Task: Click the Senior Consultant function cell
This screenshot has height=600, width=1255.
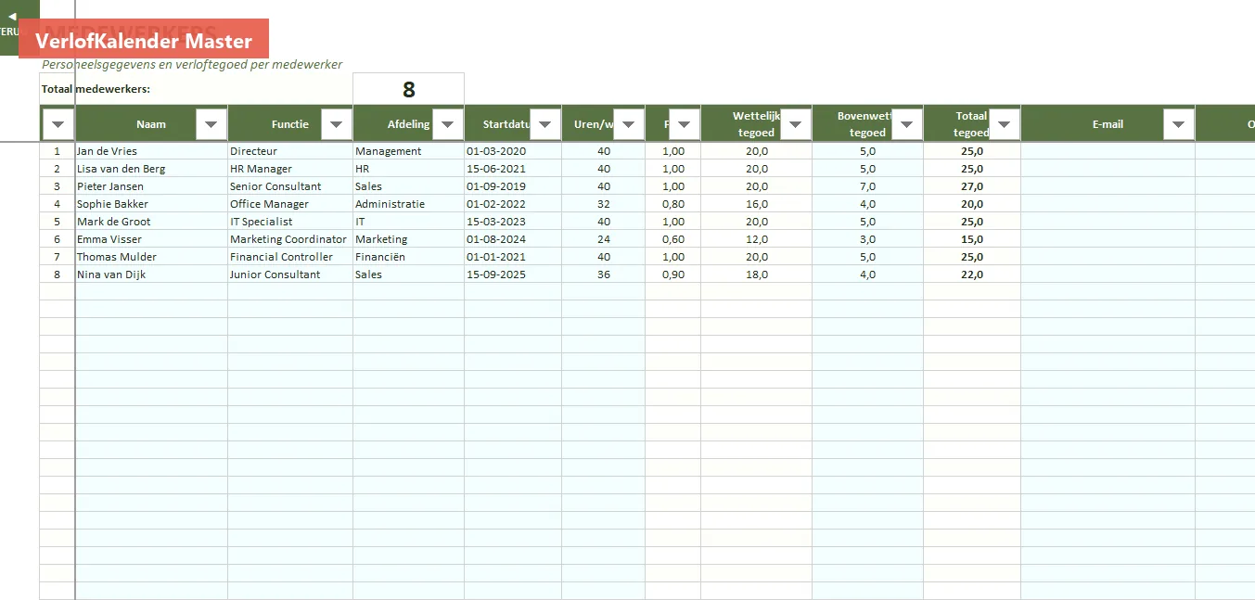Action: click(290, 186)
